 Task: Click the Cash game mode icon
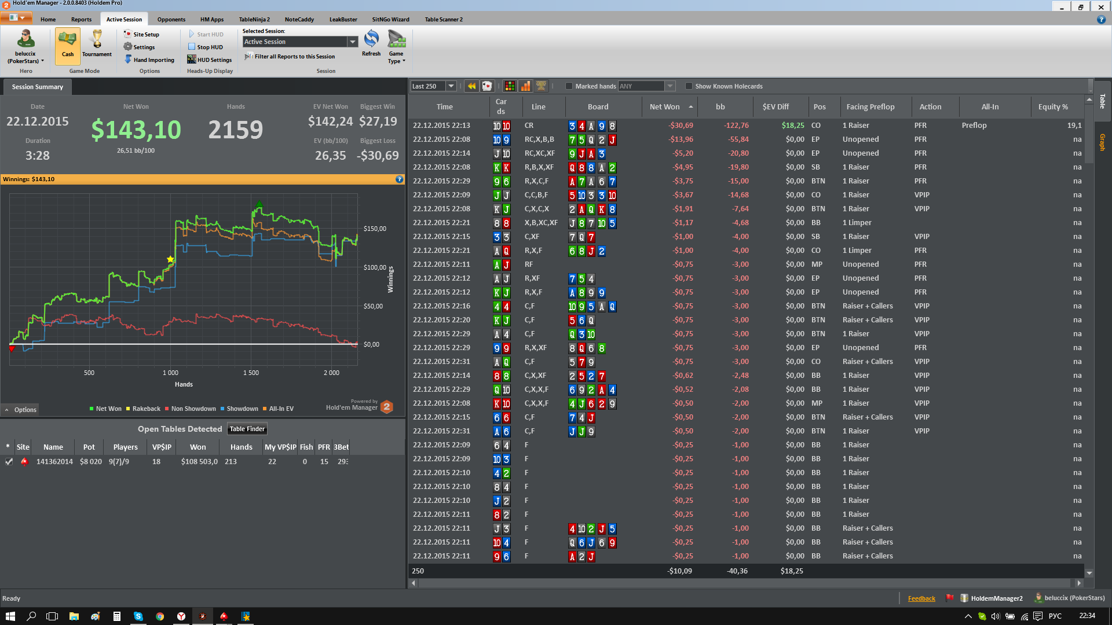click(x=68, y=46)
